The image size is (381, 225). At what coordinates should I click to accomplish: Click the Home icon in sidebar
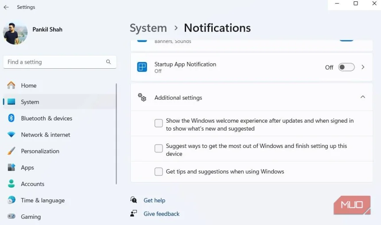pos(12,85)
